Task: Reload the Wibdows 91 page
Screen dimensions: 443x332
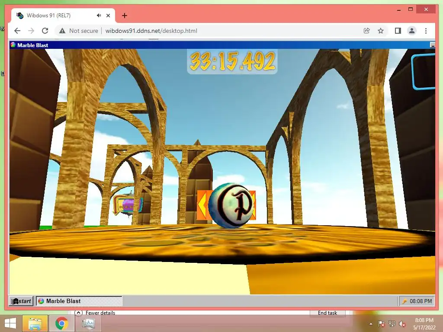Action: (45, 31)
